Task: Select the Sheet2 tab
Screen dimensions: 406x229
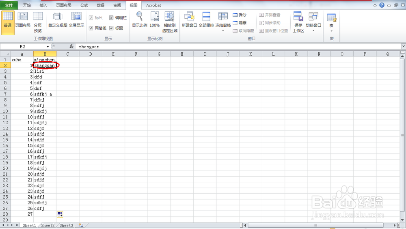Action: click(48, 225)
